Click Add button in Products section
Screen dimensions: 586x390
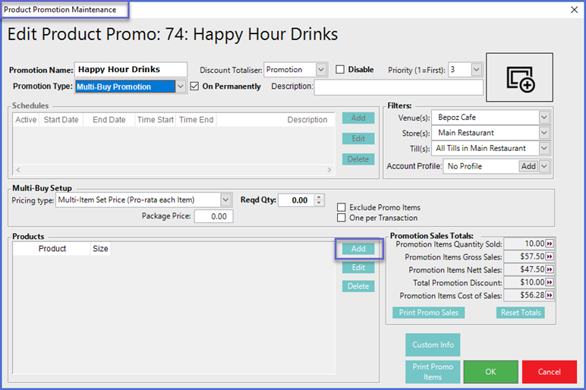pos(358,249)
